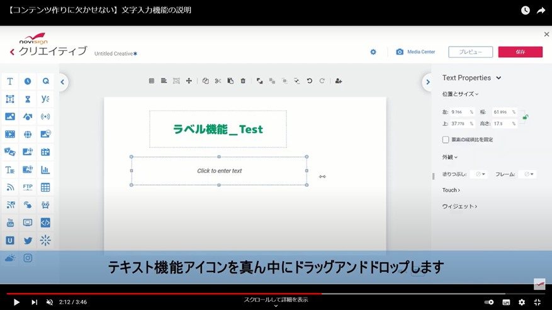
Task: Select the Label text box widget icon
Action: pos(10,99)
